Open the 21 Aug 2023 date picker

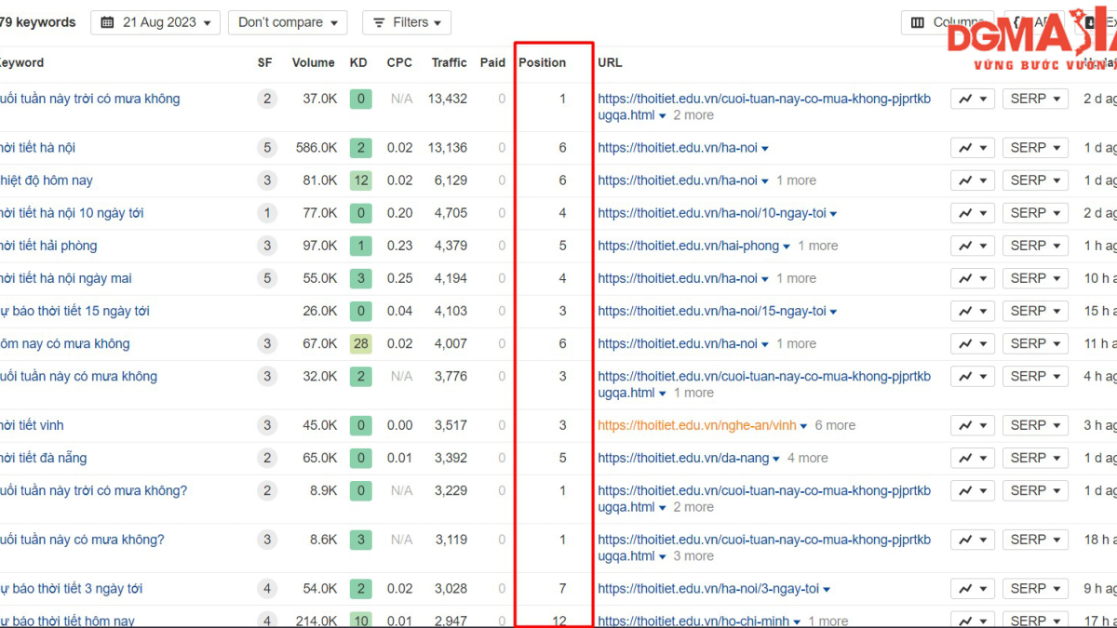pyautogui.click(x=155, y=22)
